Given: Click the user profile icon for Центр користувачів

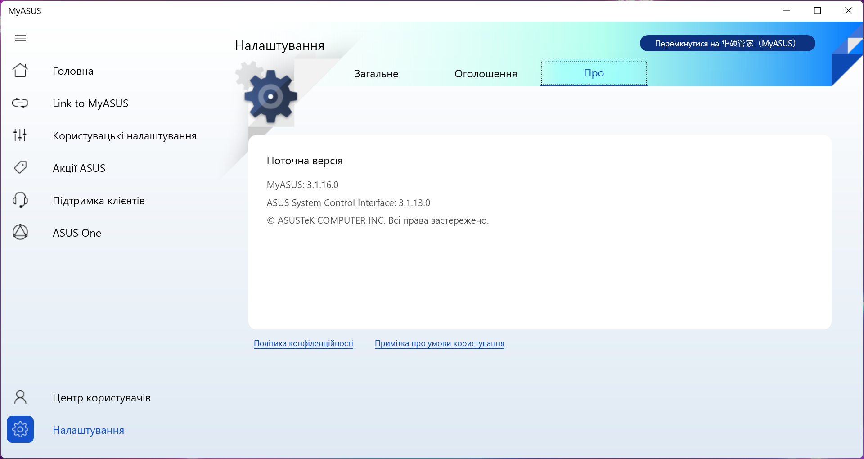Looking at the screenshot, I should coord(20,397).
